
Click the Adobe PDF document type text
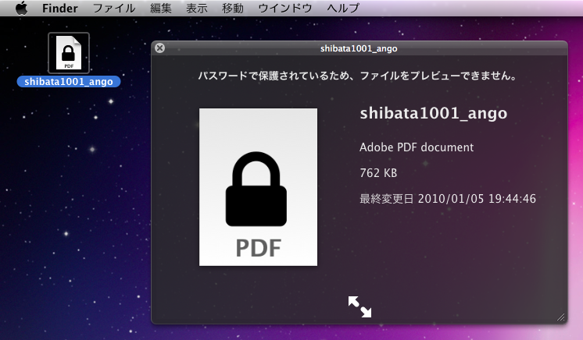417,147
